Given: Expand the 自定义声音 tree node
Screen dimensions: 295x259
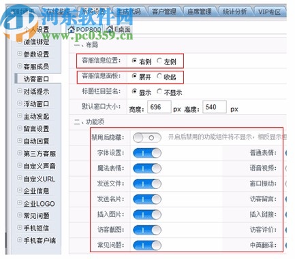Looking at the screenshot, I should point(20,165).
